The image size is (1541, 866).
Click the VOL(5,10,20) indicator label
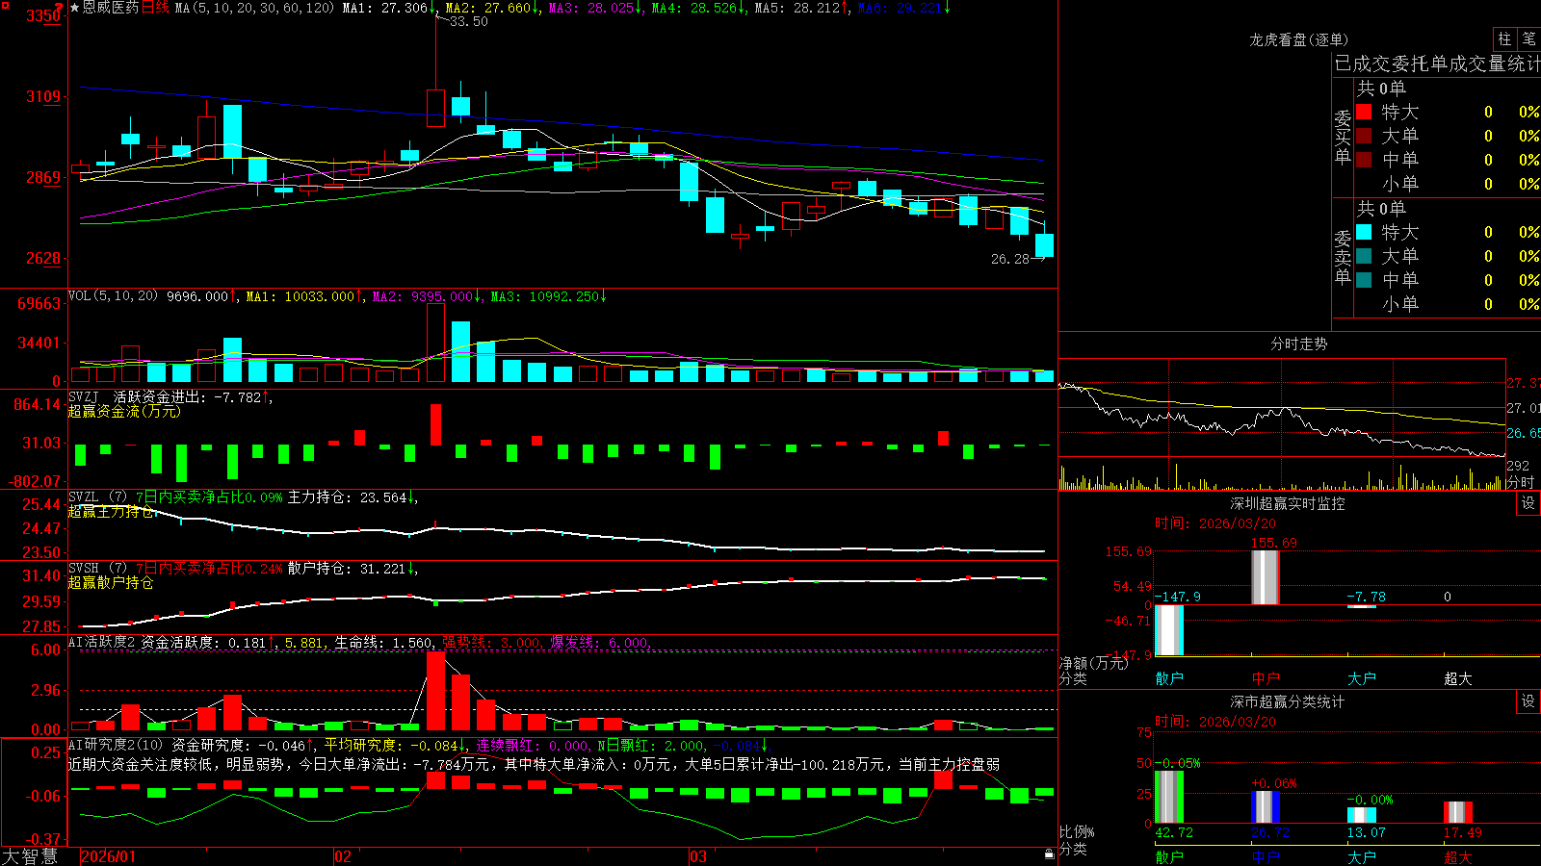pos(114,296)
